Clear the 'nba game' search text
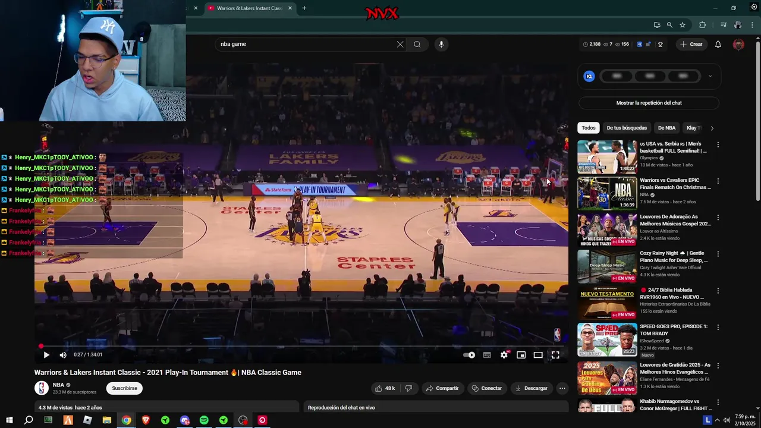Image resolution: width=761 pixels, height=428 pixels. (400, 44)
